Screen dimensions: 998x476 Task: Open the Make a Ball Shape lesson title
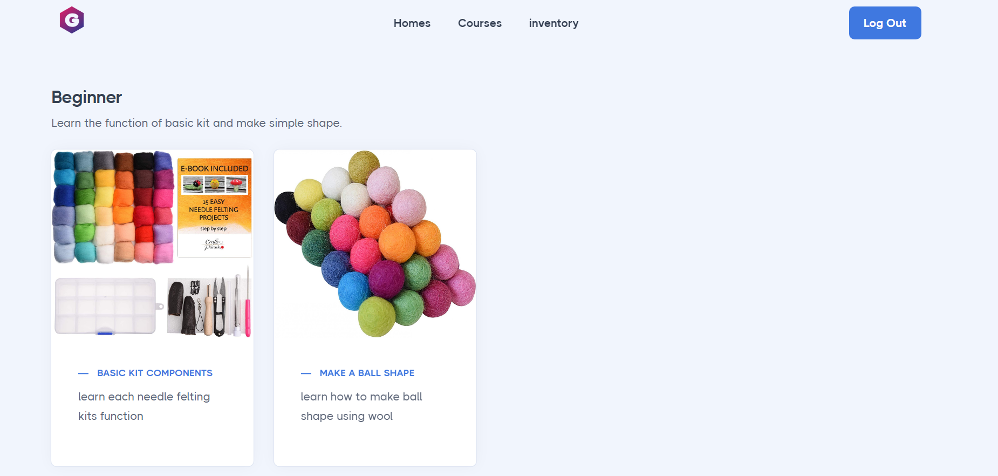click(367, 373)
